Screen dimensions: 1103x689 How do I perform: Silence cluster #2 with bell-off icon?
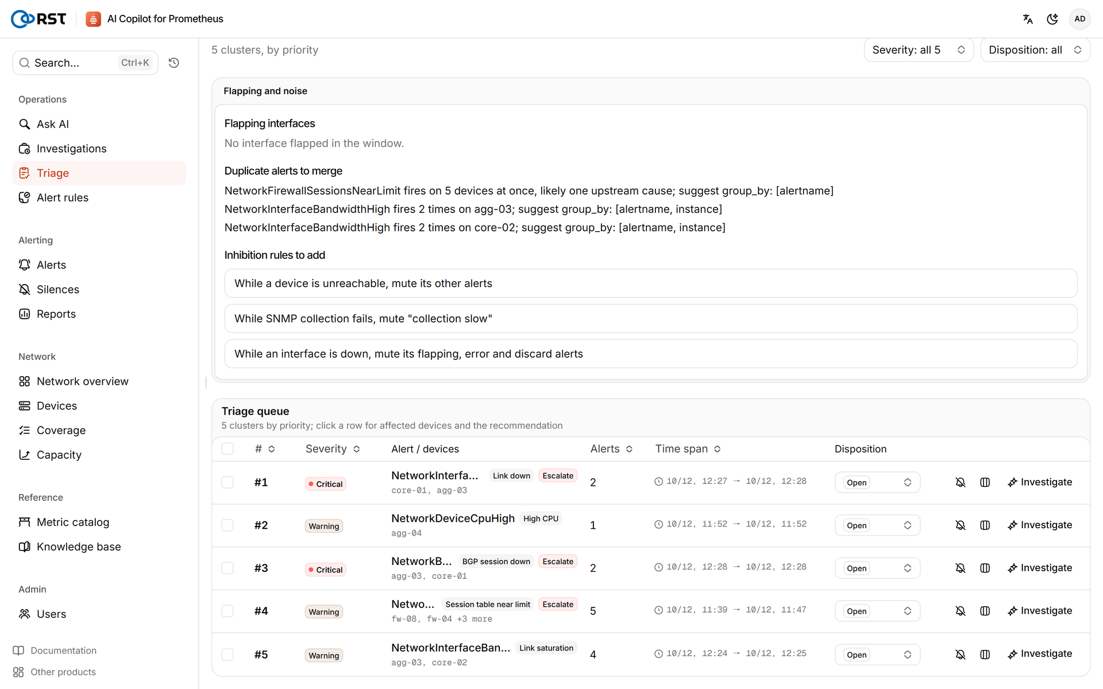click(x=960, y=525)
